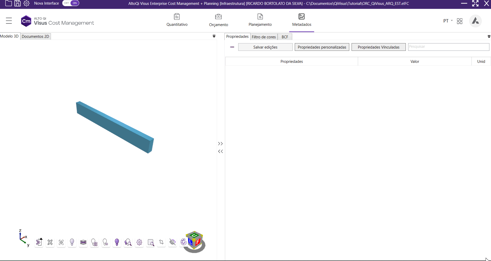Open the Orçamento module
The height and width of the screenshot is (261, 491).
click(218, 20)
